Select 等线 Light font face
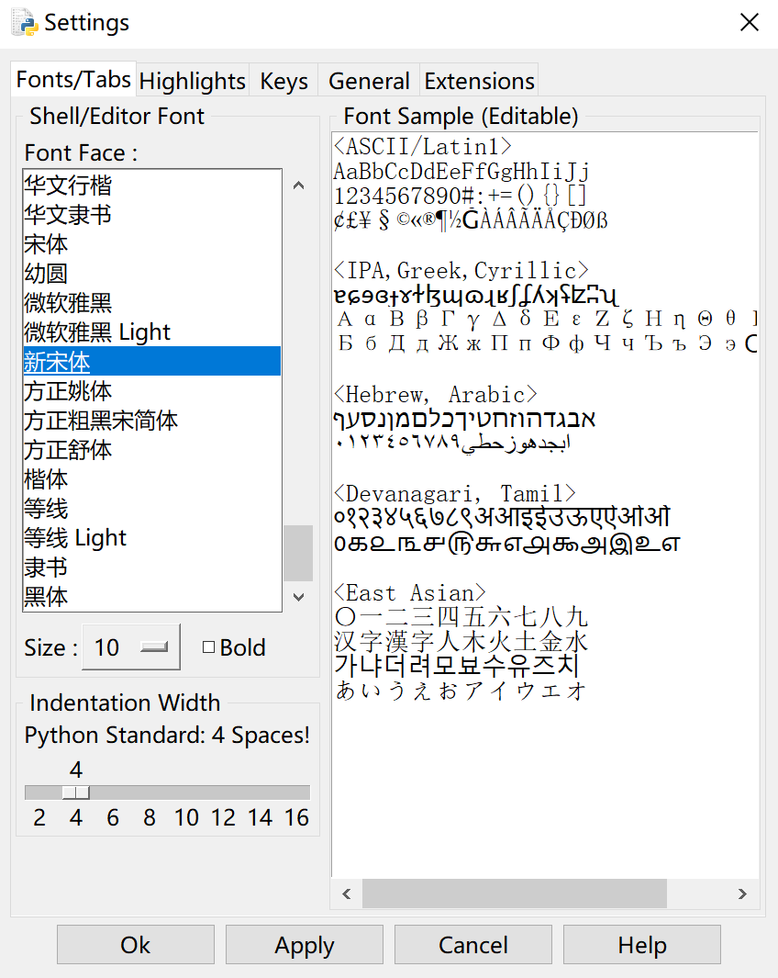778x978 pixels. [x=152, y=537]
